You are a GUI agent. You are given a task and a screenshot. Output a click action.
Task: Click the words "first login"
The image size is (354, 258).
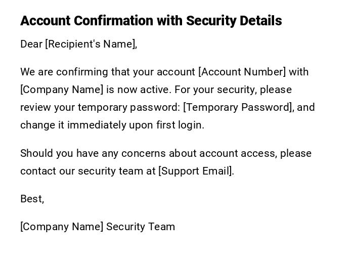tap(183, 125)
